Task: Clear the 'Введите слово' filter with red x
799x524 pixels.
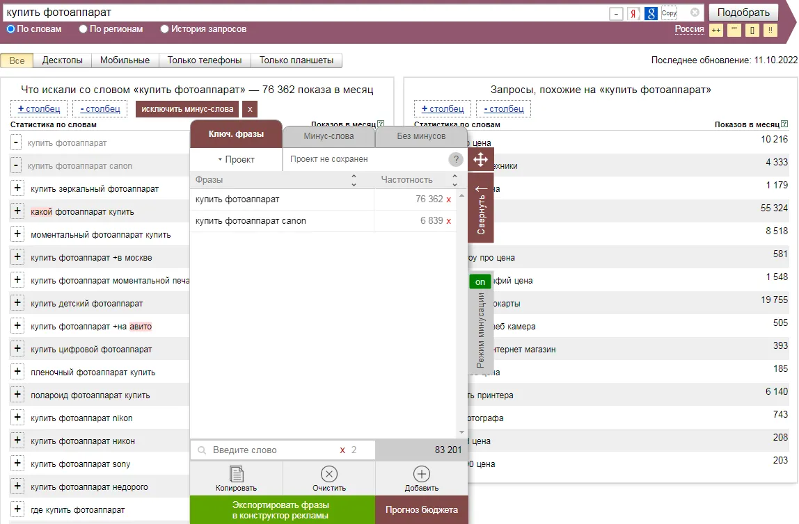Action: click(342, 450)
